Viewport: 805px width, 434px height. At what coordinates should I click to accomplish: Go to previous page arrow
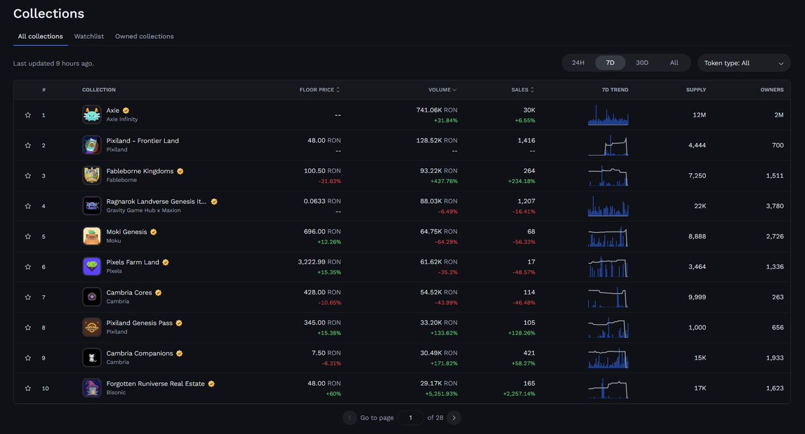[350, 418]
